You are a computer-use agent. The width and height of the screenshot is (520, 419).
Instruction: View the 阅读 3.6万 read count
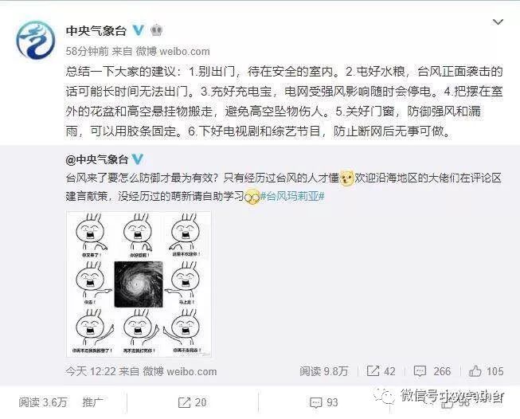pos(43,402)
